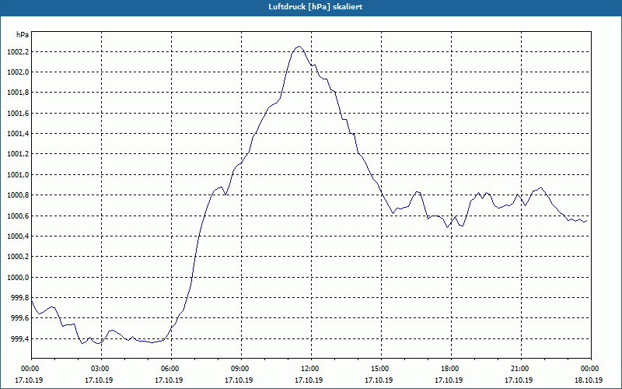Click the 1001,0 y-axis label

coord(18,175)
